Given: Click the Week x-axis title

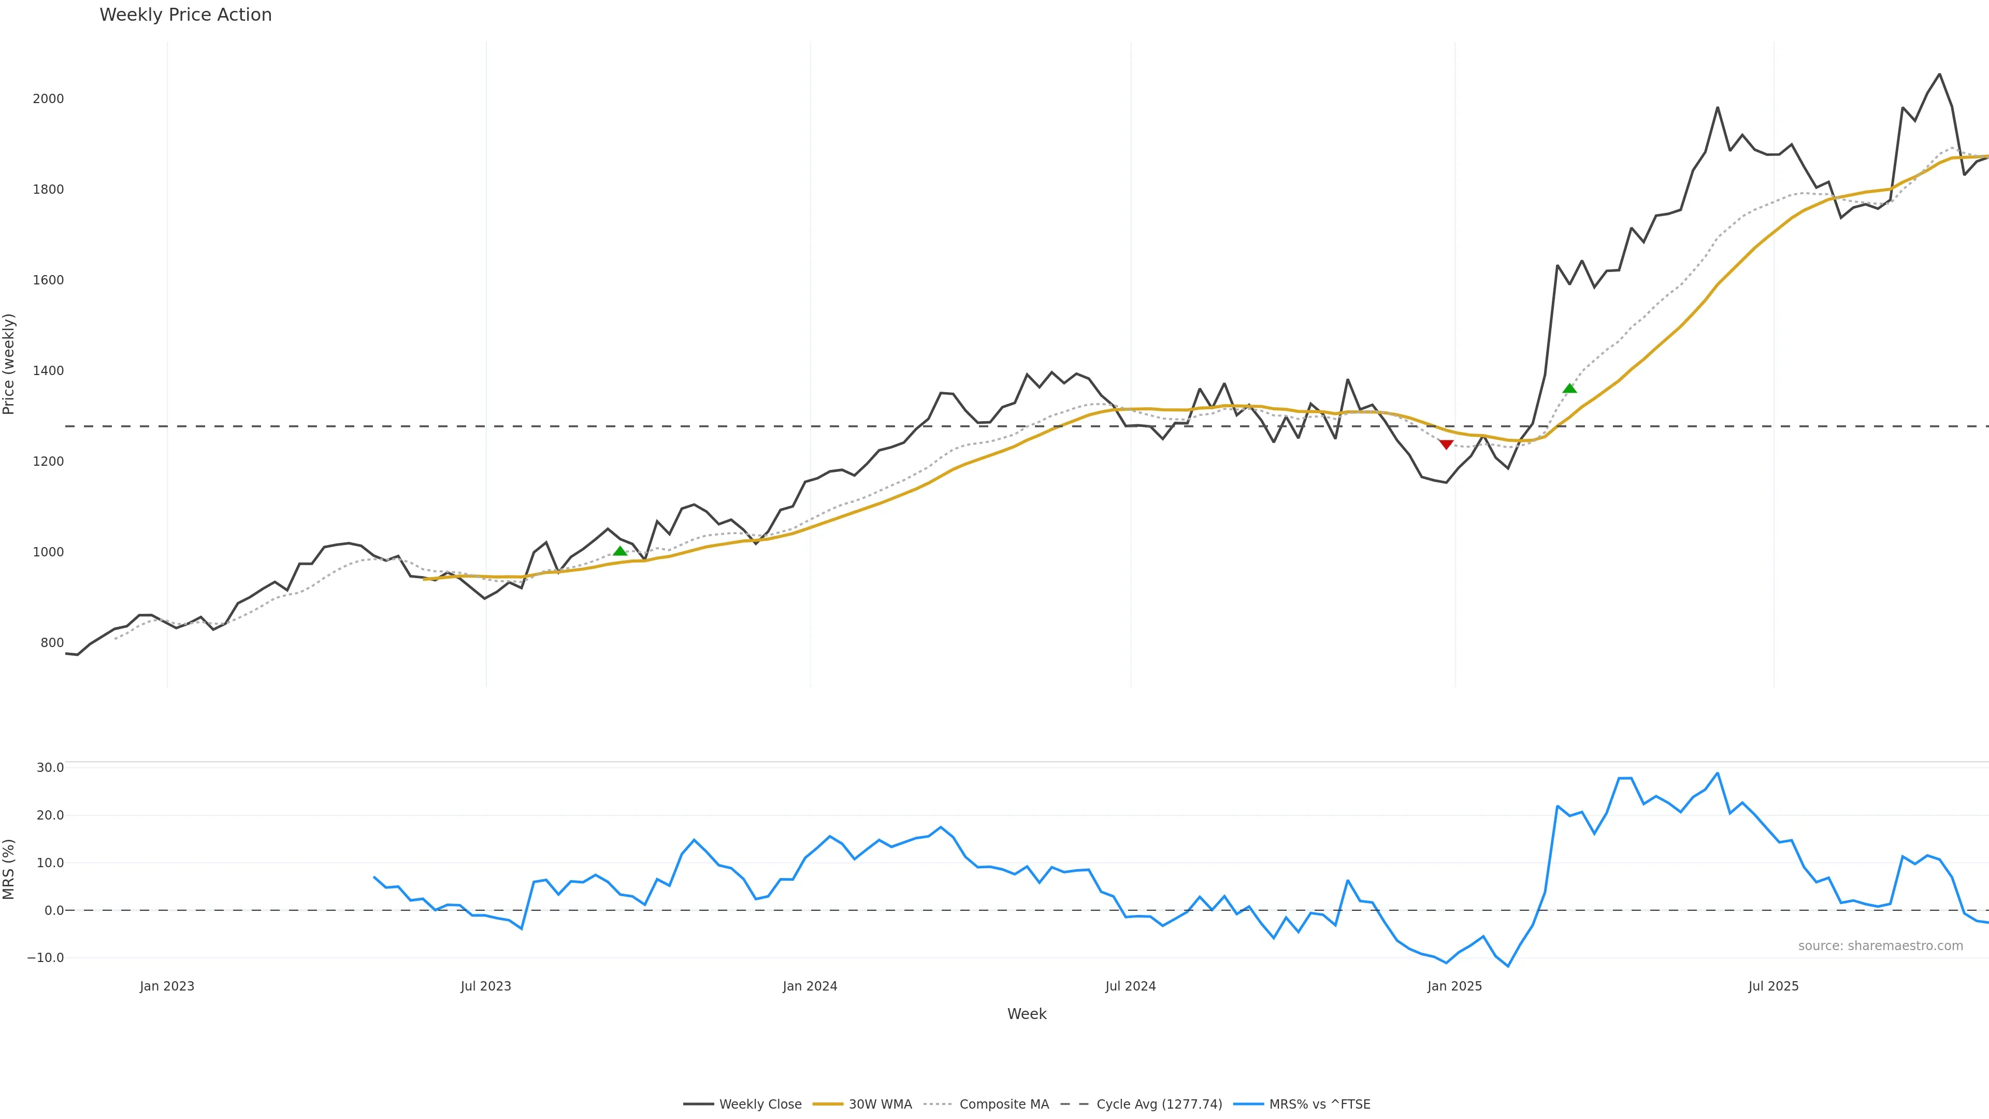Looking at the screenshot, I should [x=1026, y=1014].
